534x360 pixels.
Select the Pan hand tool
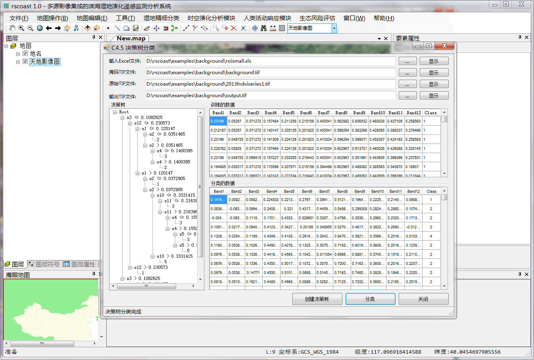[12, 28]
